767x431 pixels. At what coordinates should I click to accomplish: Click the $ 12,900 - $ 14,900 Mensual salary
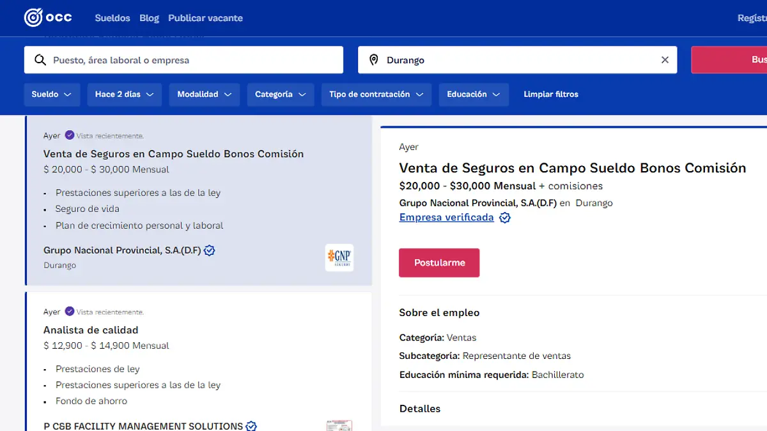point(106,345)
